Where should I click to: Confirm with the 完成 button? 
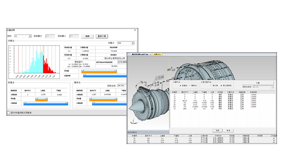click(x=217, y=130)
